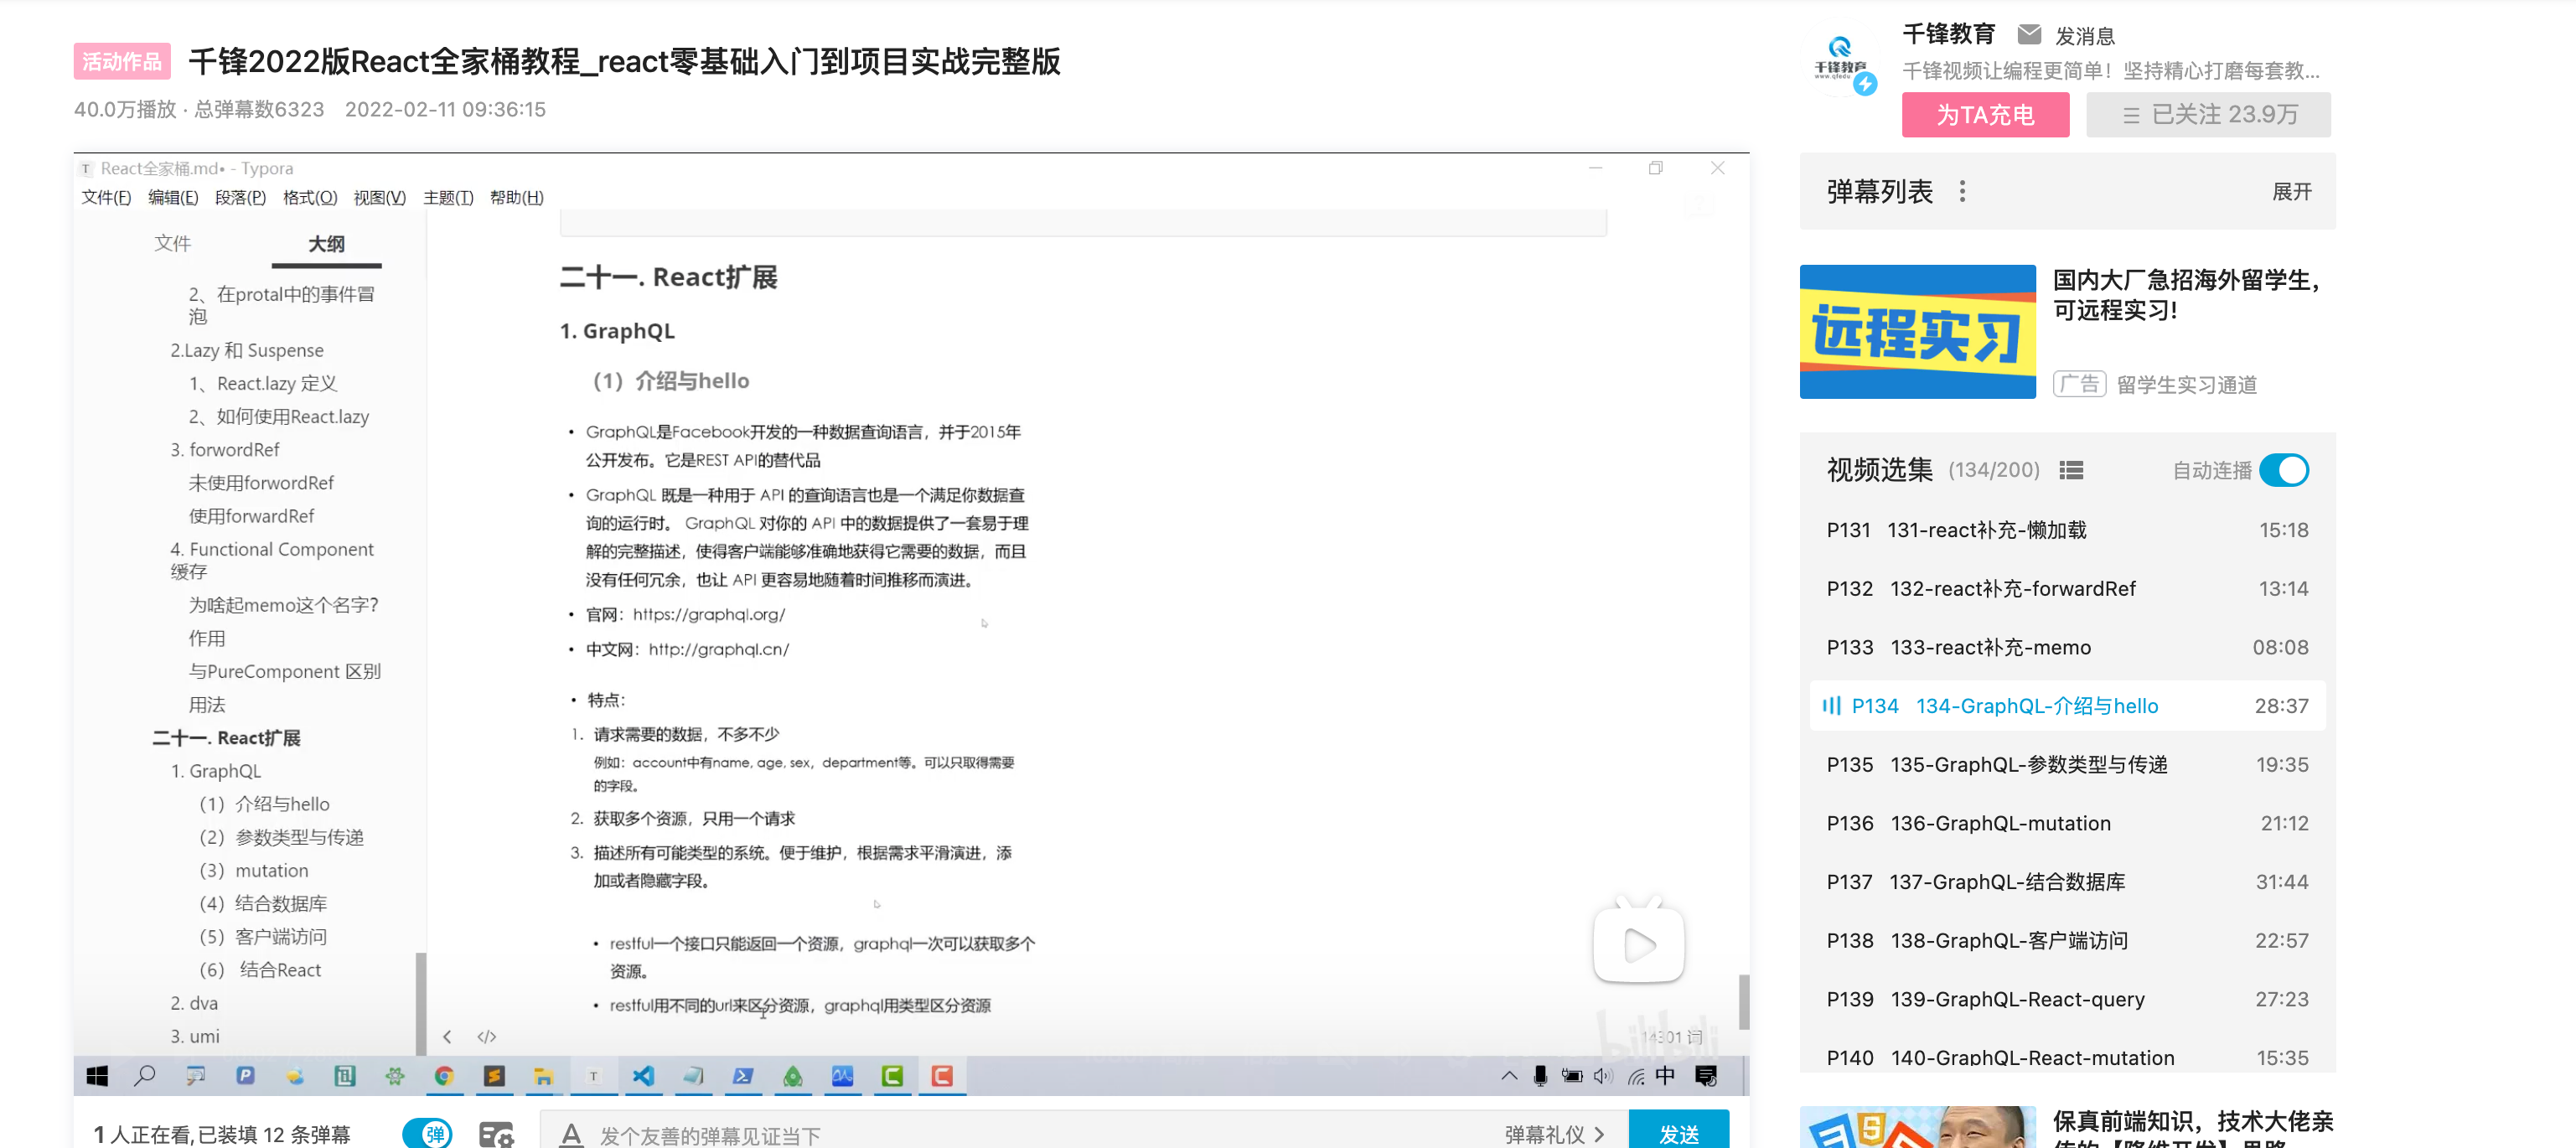
Task: Open the 远程实习 ad thumbnail
Action: [1917, 332]
